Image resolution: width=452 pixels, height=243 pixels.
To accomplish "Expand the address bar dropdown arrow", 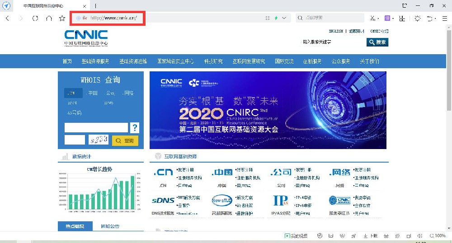I will (284, 18).
